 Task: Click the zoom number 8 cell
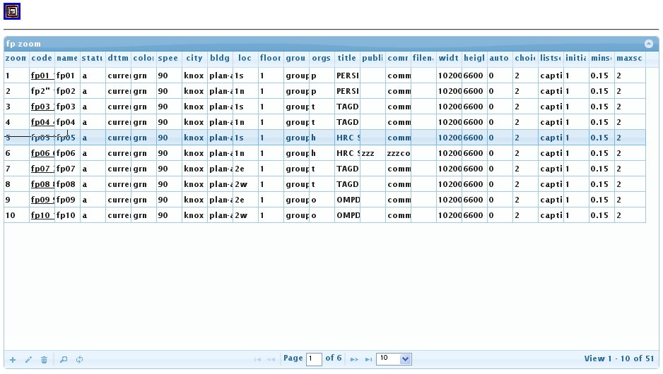pos(16,184)
